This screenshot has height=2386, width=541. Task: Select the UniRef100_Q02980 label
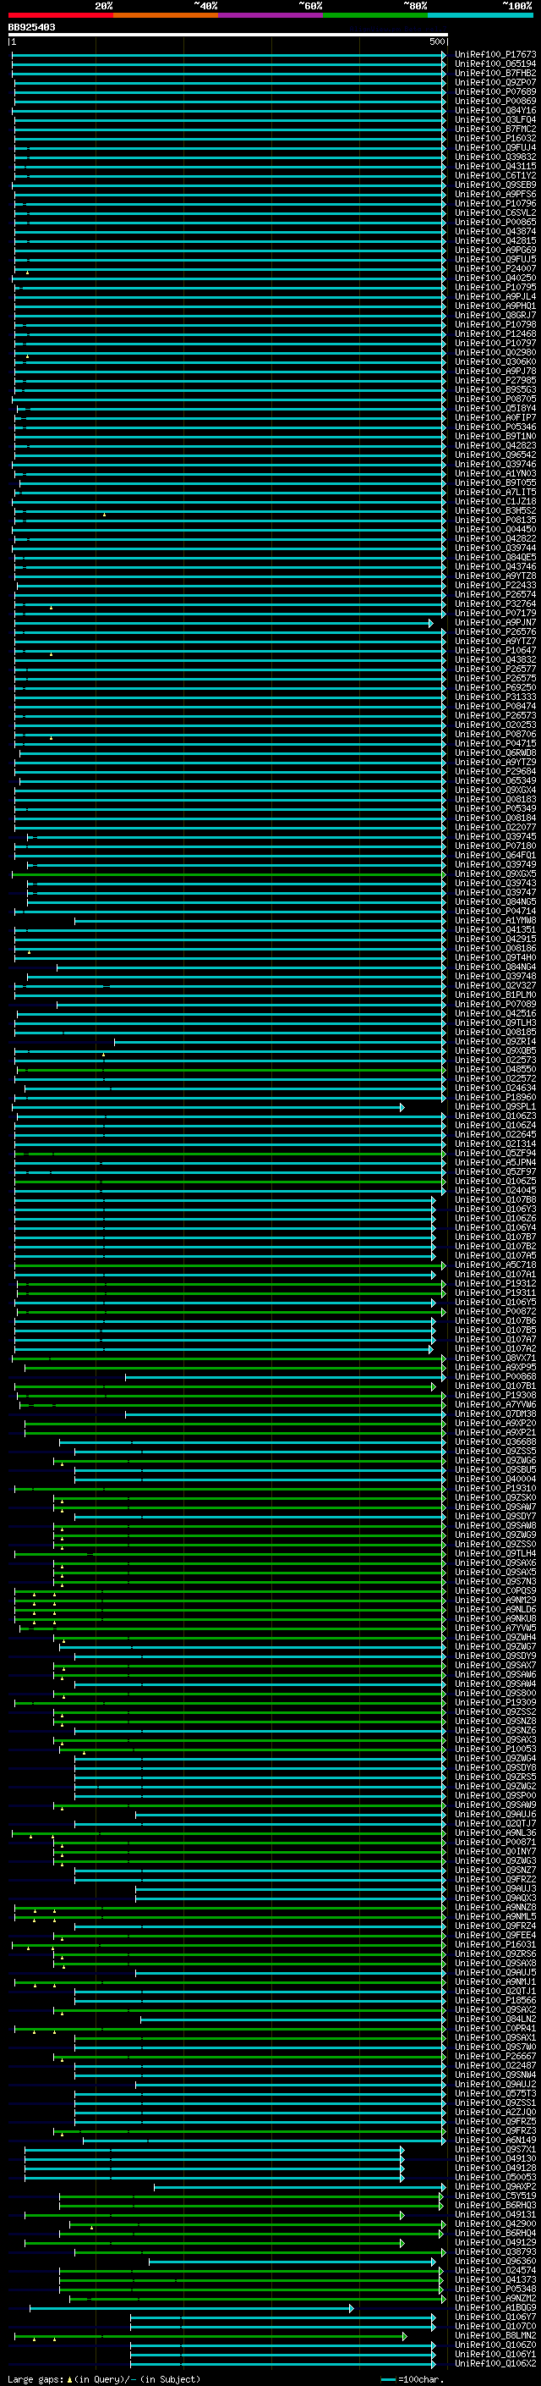pyautogui.click(x=495, y=352)
